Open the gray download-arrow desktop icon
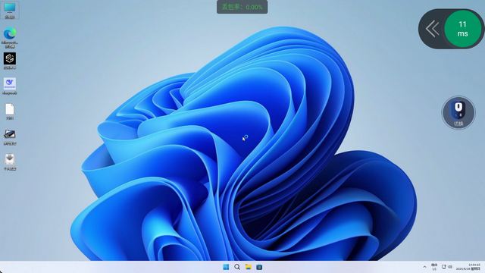The height and width of the screenshot is (273, 485). coord(10,162)
